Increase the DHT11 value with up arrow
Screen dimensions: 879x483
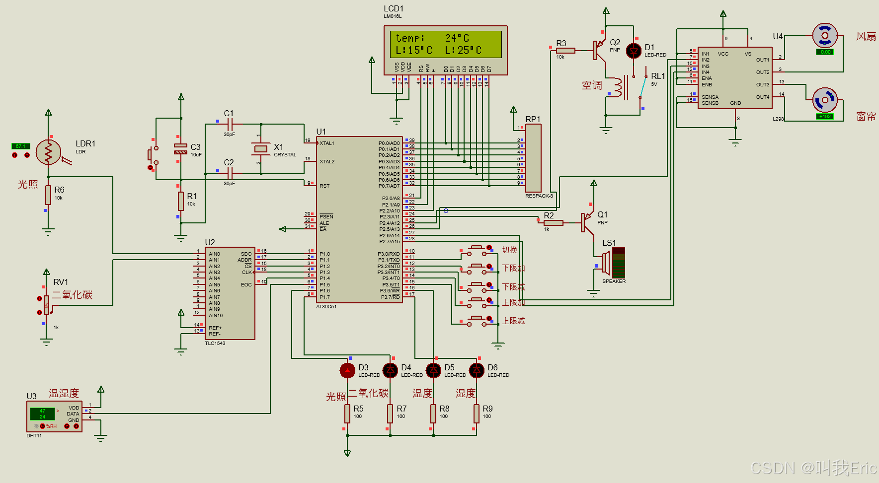(x=67, y=426)
